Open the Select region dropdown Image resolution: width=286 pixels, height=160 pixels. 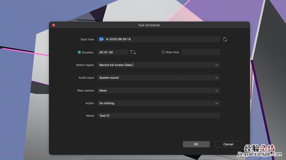click(158, 65)
